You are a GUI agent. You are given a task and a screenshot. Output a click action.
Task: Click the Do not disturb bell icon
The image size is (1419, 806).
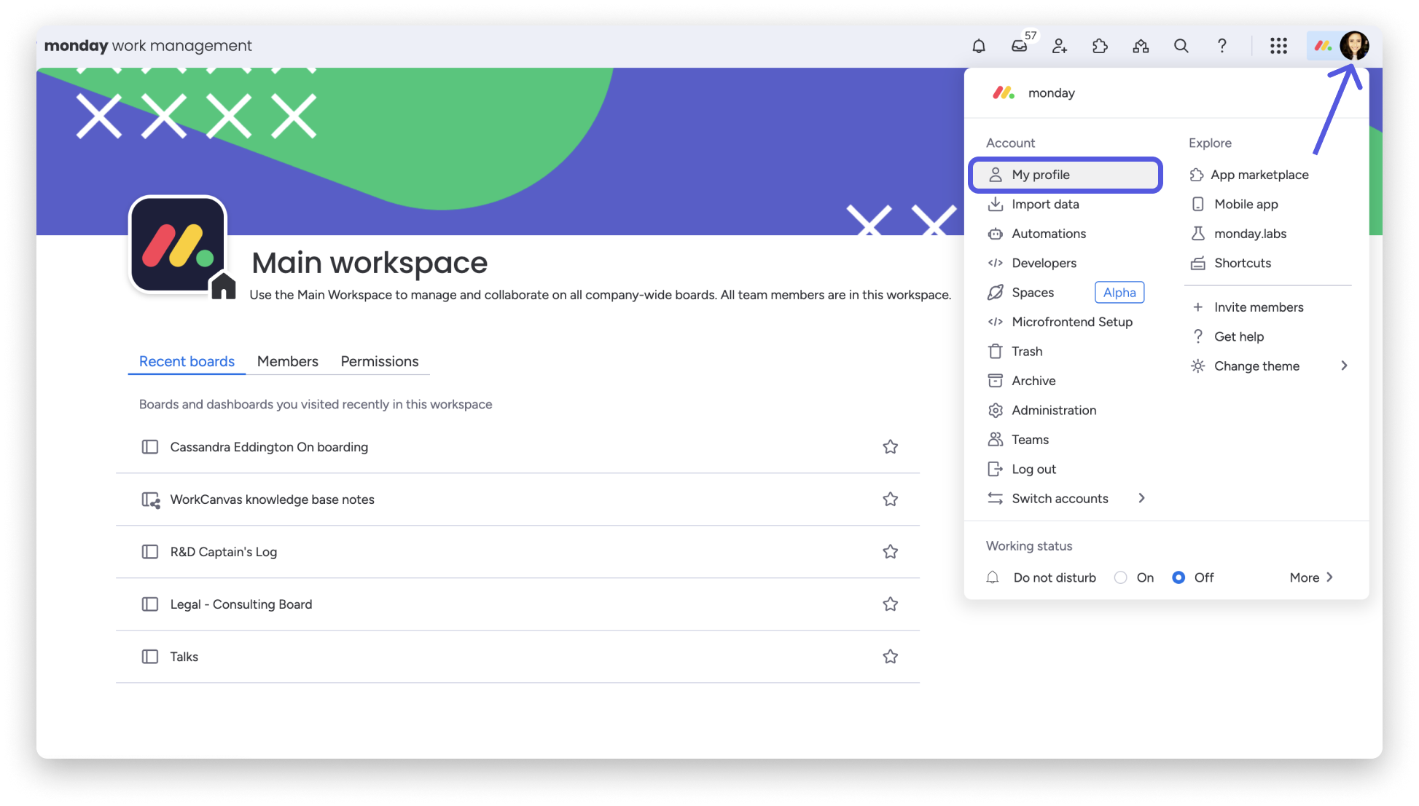993,577
